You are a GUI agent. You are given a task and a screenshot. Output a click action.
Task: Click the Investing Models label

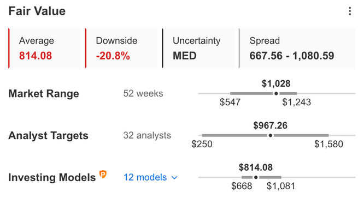[x=52, y=177]
